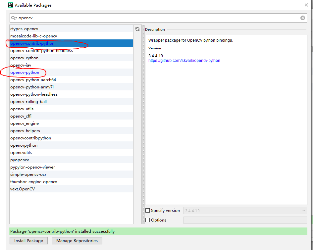The height and width of the screenshot is (250, 313).
Task: Open the search magnifier history dropdown
Action: coord(14,18)
